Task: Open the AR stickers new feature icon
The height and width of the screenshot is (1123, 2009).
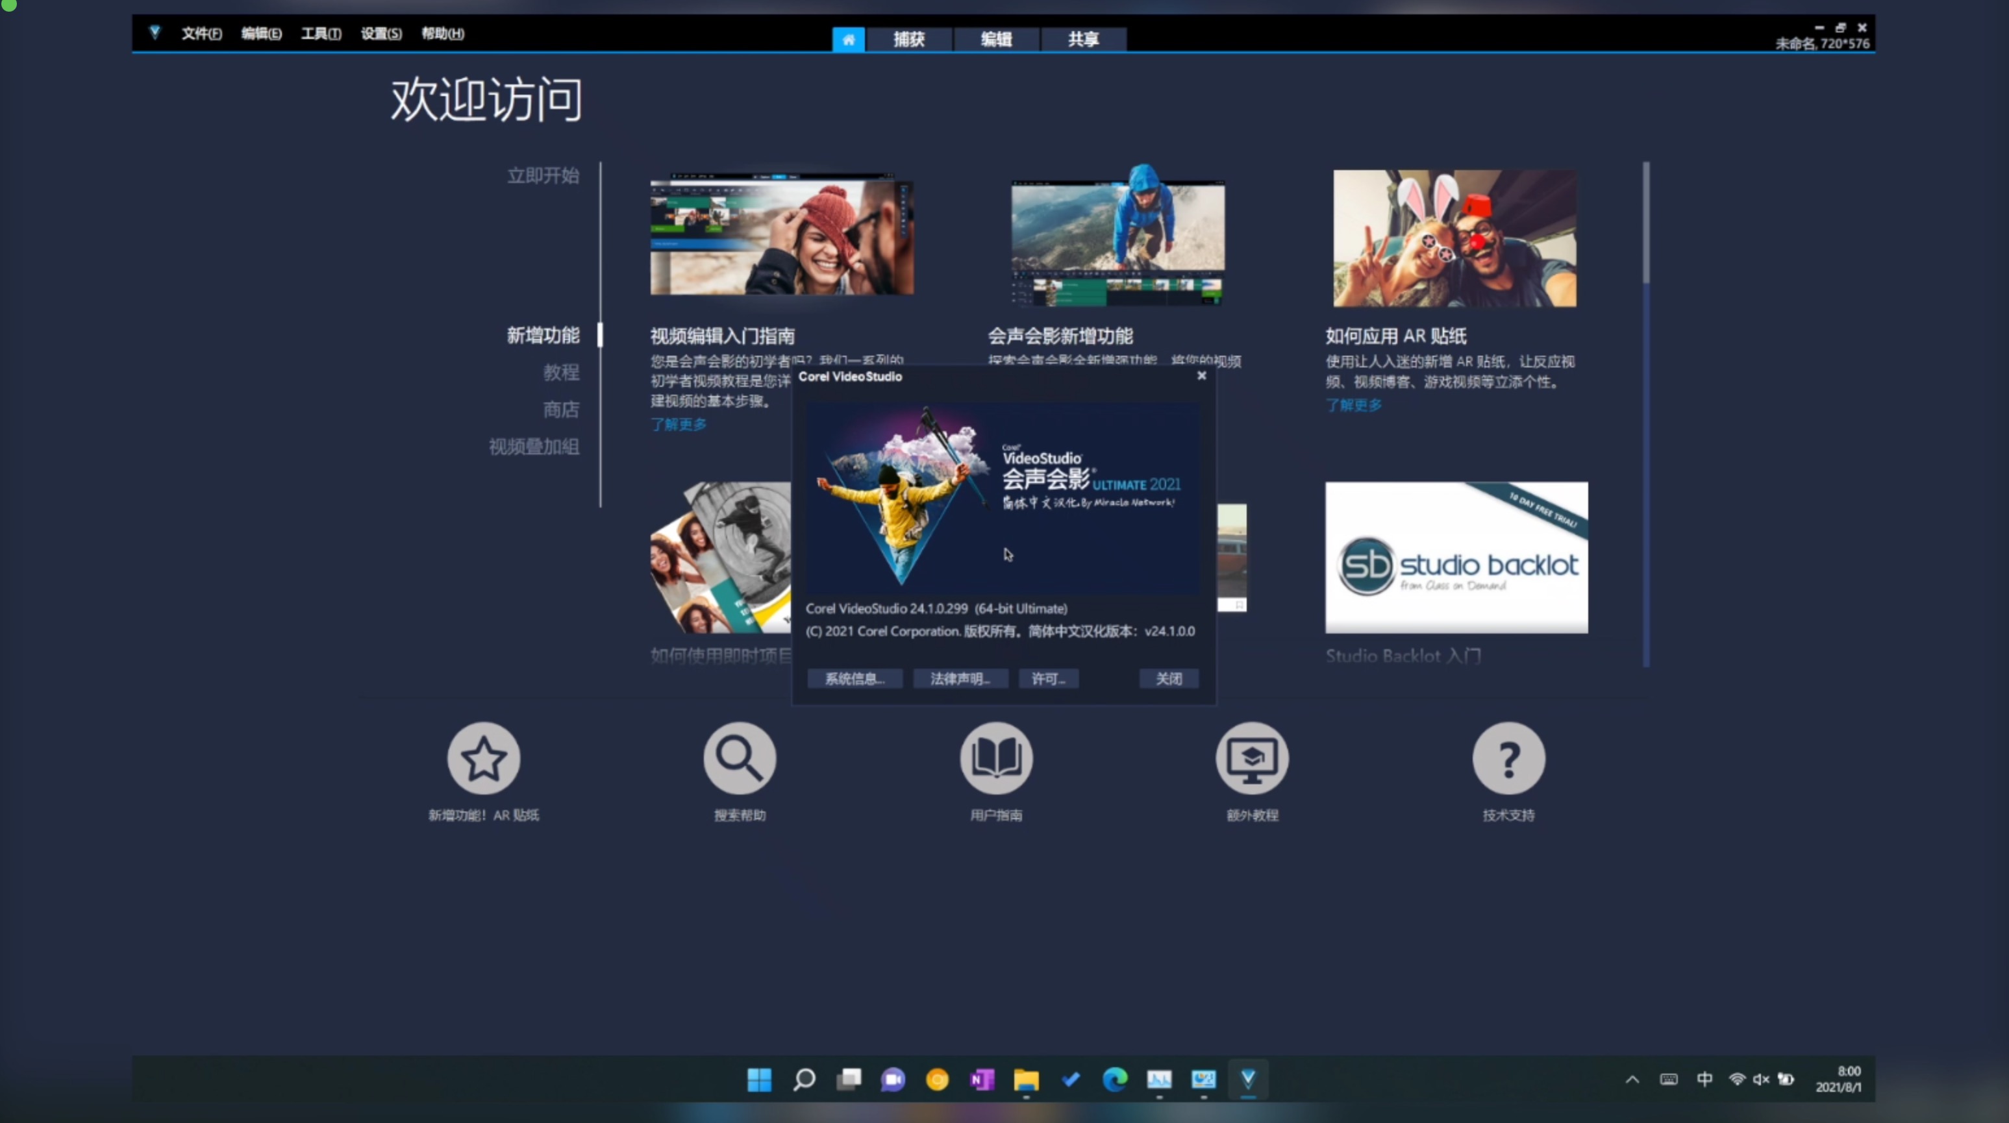Action: pos(484,758)
